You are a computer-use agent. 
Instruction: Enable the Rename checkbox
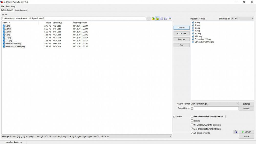192,121
